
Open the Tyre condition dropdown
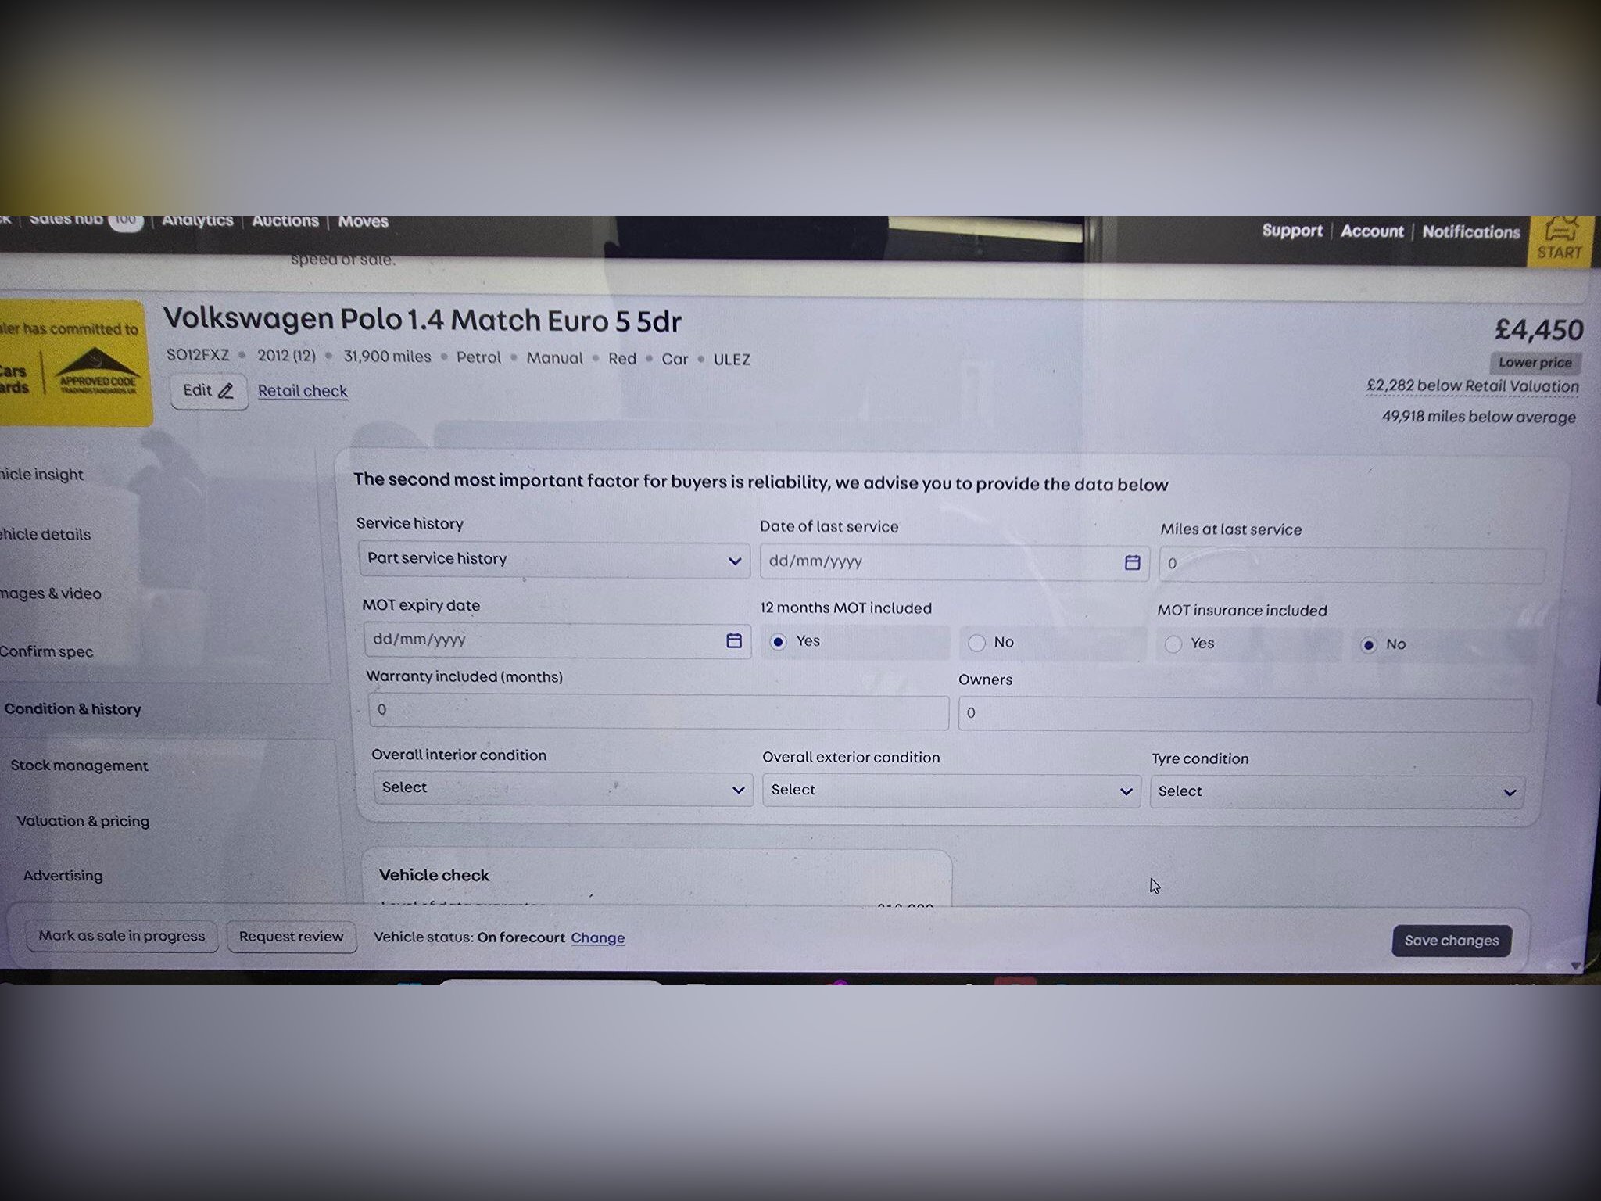click(x=1338, y=792)
